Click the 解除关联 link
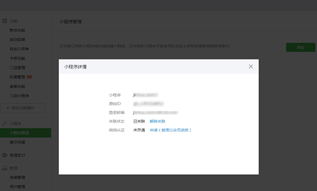Screen dimensions: 317x191 (157, 121)
